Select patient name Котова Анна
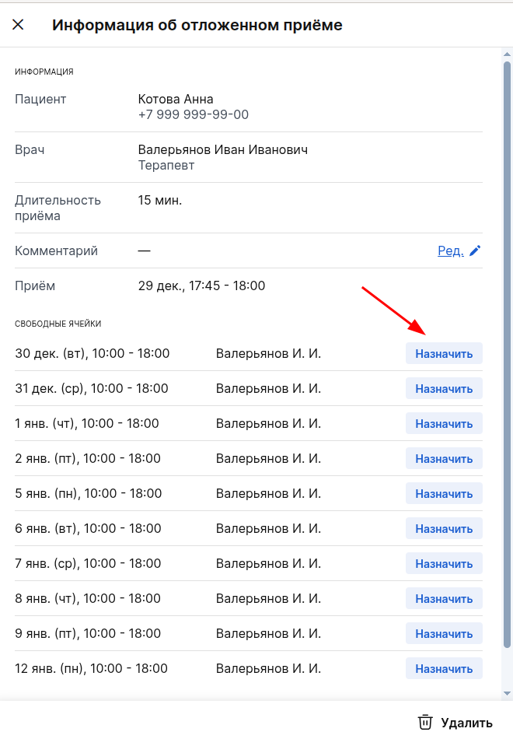 [x=176, y=100]
